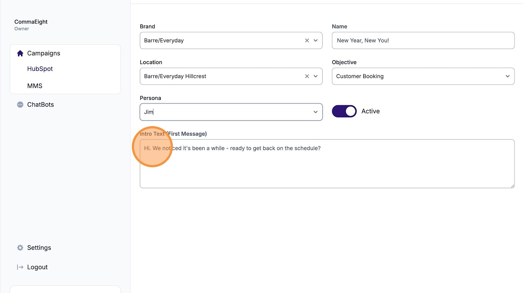524x293 pixels.
Task: Toggle the Active switch off
Action: (x=344, y=111)
